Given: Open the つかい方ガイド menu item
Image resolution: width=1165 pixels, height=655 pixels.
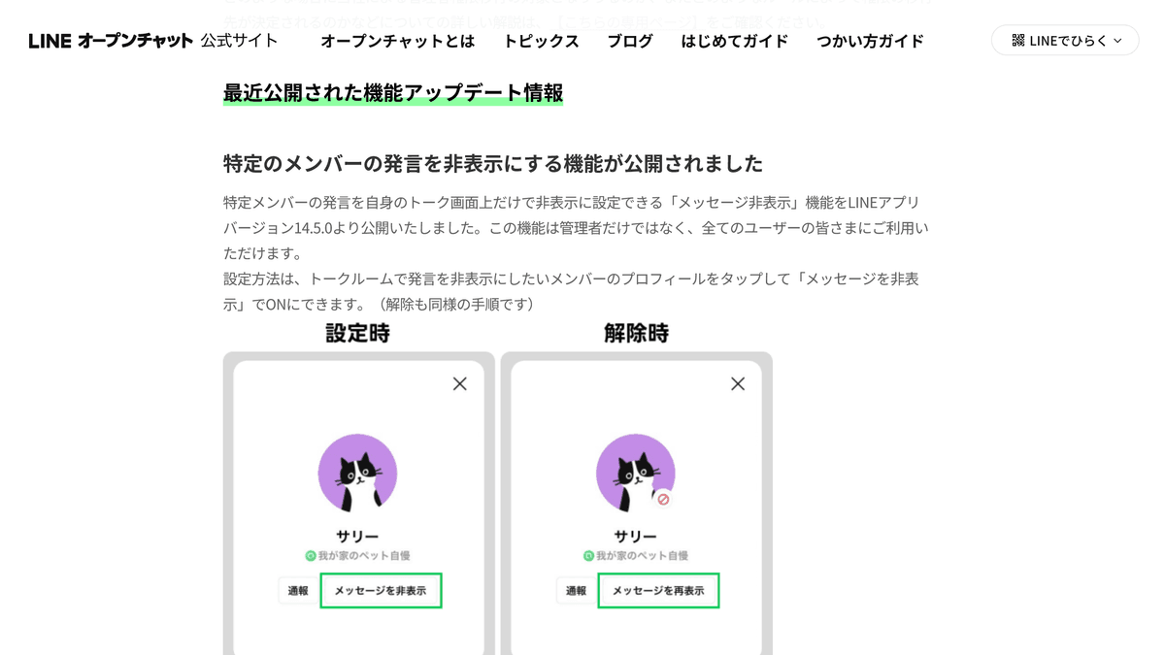Looking at the screenshot, I should pyautogui.click(x=871, y=41).
